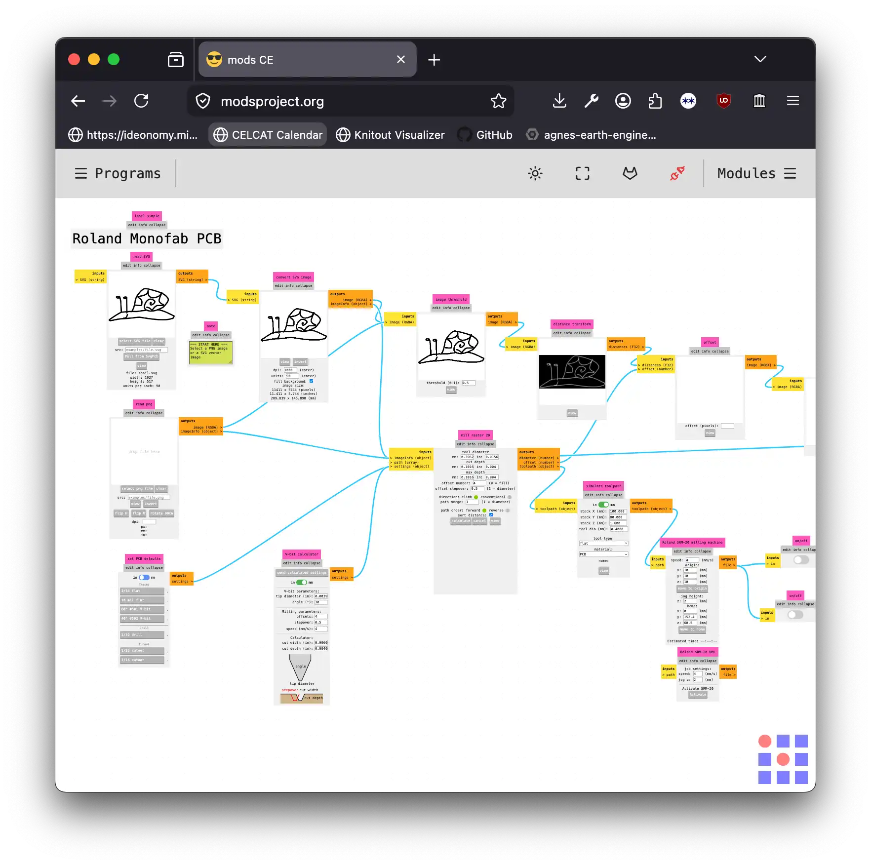Open the tool type dropdown showing flat
This screenshot has height=865, width=871.
pyautogui.click(x=603, y=543)
